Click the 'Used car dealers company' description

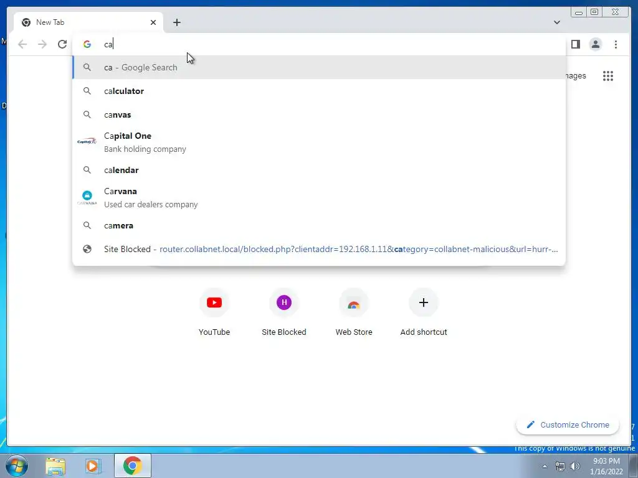click(151, 204)
